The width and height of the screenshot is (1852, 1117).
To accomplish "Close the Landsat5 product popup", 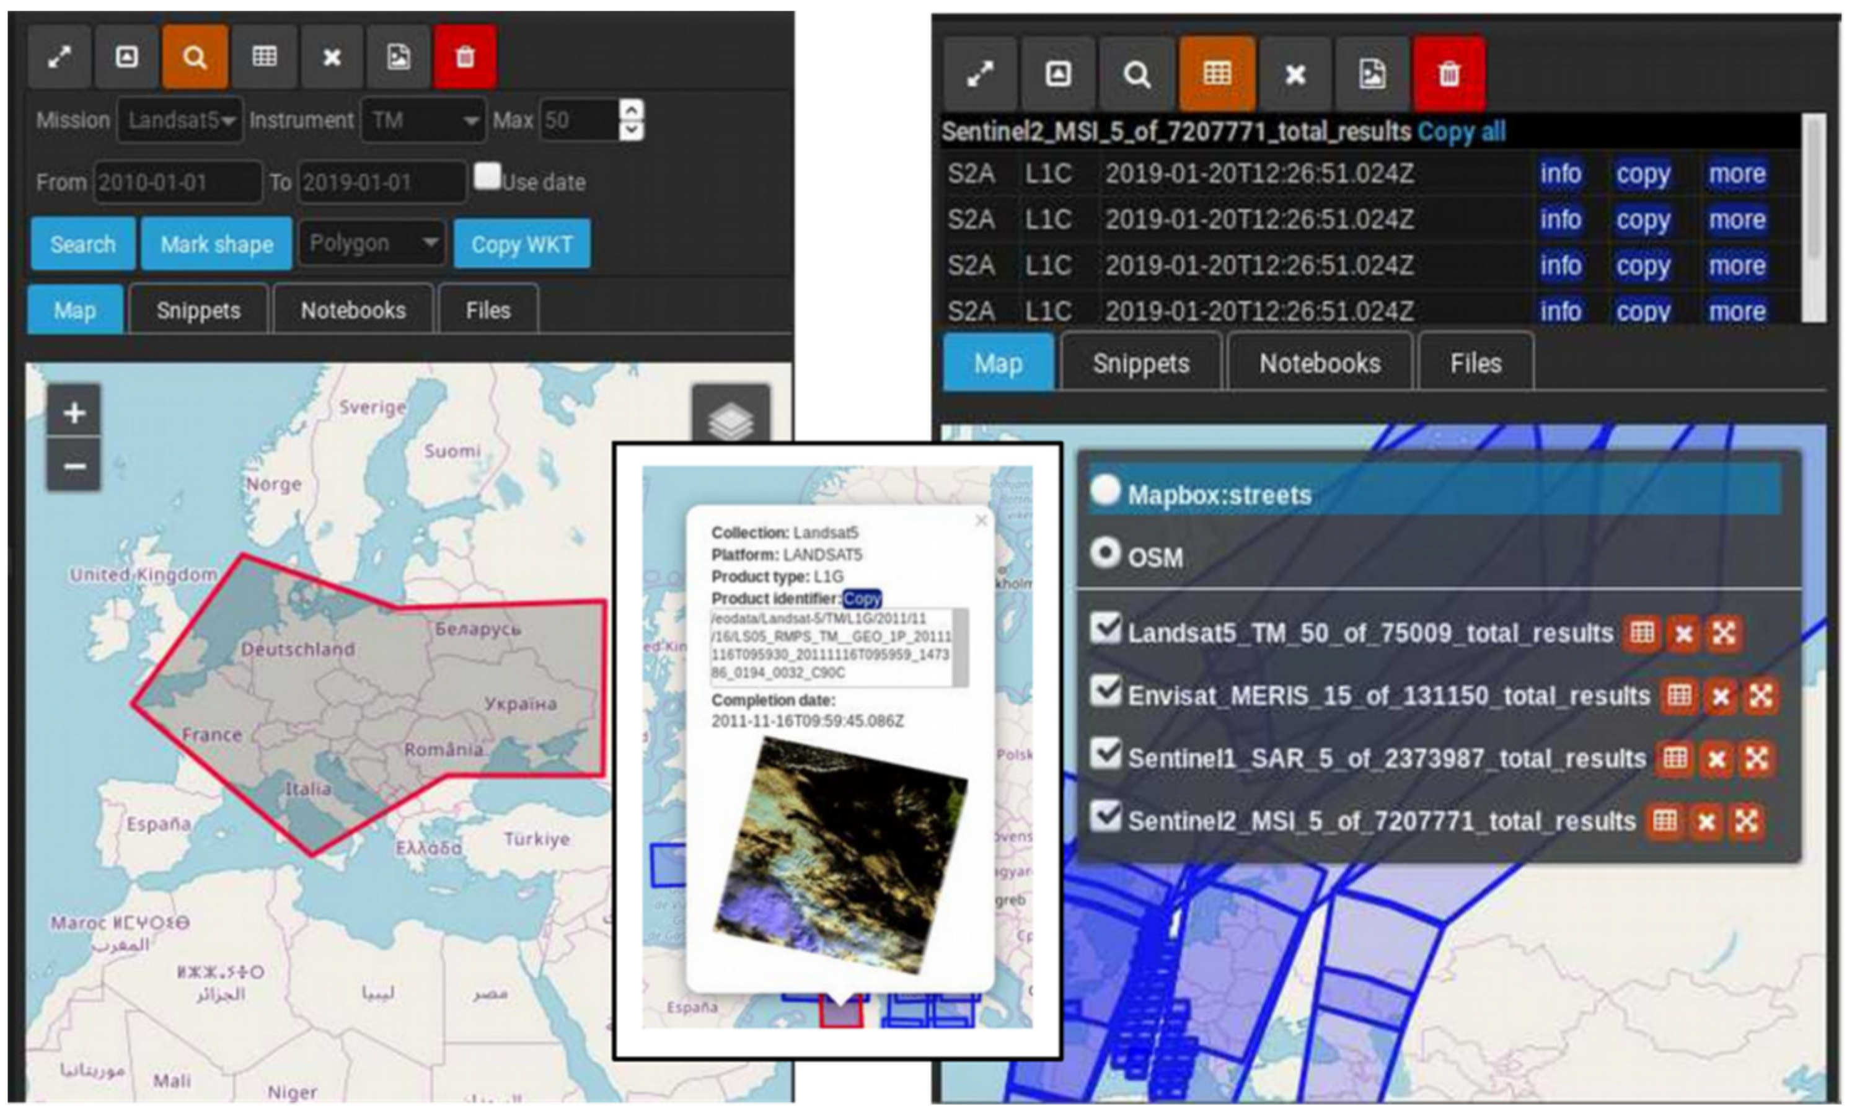I will pos(981,520).
